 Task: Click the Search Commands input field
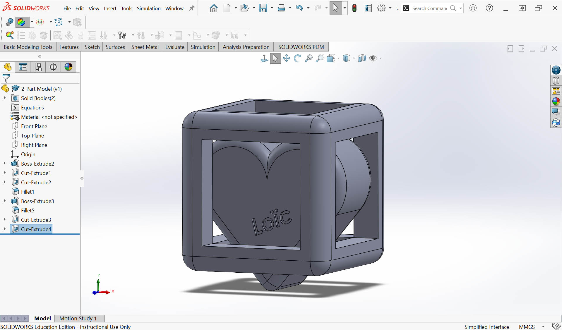[429, 8]
